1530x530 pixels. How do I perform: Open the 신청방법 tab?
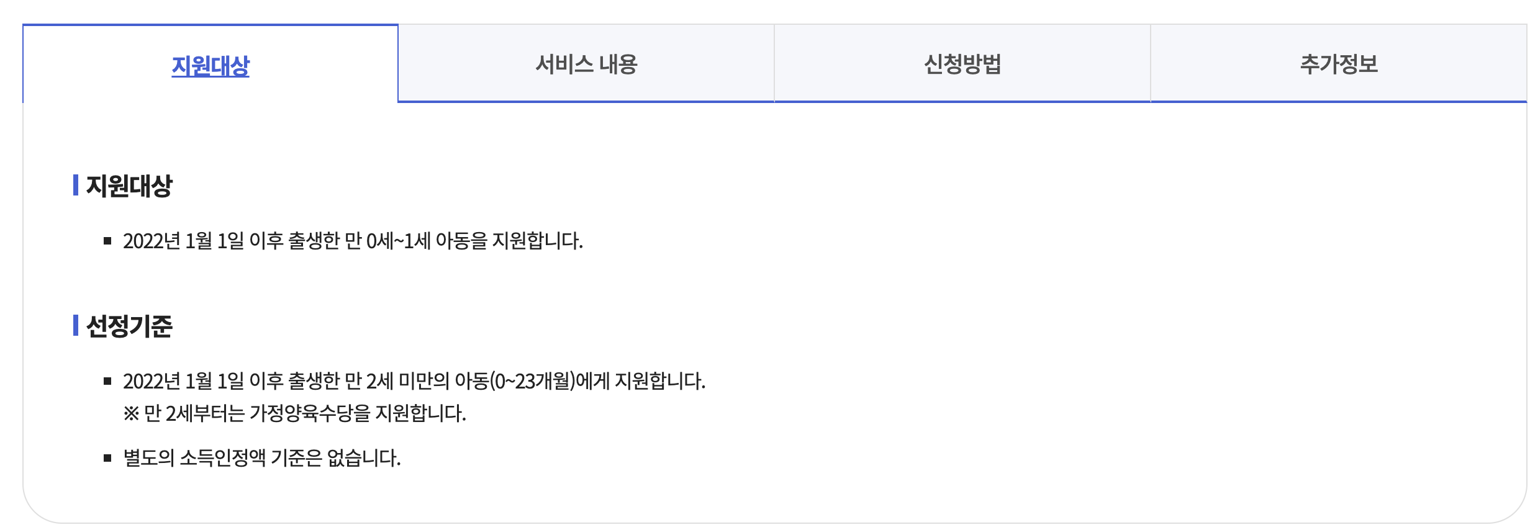pyautogui.click(x=962, y=62)
